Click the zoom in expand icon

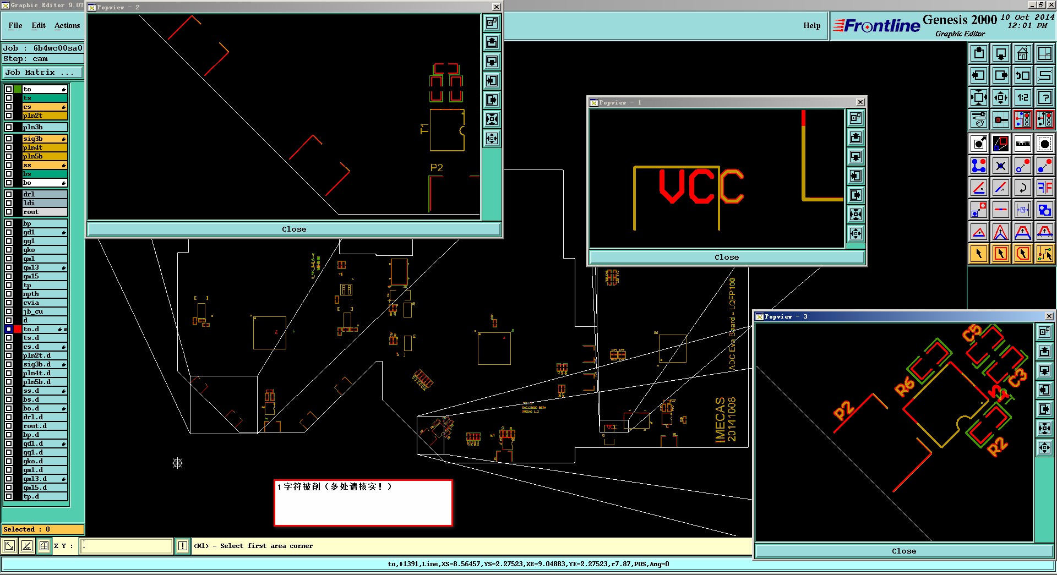[979, 97]
